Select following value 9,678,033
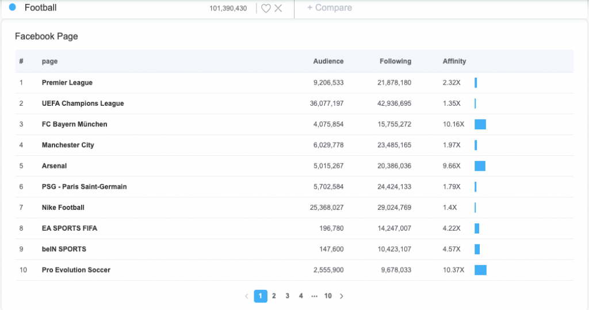This screenshot has width=589, height=310. coord(396,270)
